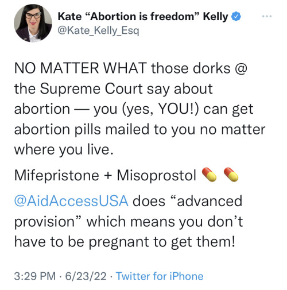The height and width of the screenshot is (290, 287).
Task: Click the word "Misoprostol"
Action: tap(157, 175)
